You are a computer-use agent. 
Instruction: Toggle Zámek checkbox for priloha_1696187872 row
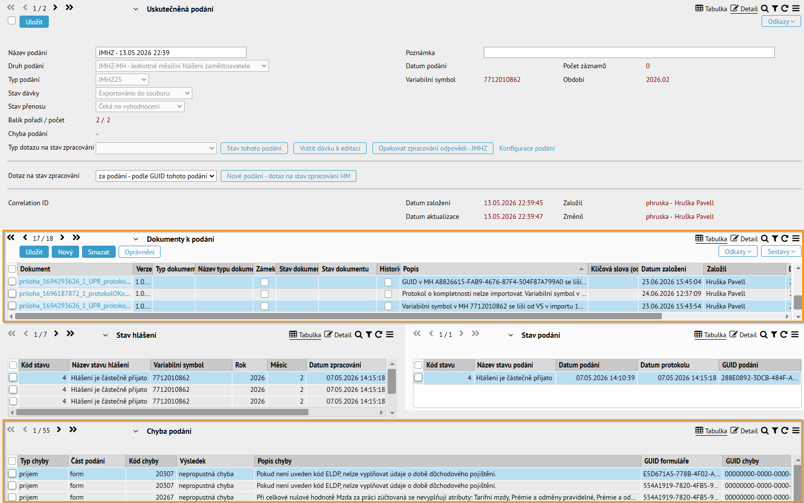click(x=265, y=294)
